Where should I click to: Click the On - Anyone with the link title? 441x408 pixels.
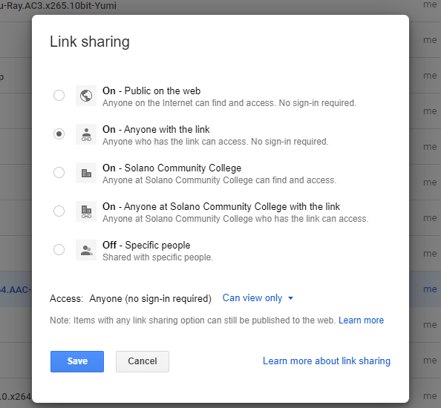click(156, 129)
